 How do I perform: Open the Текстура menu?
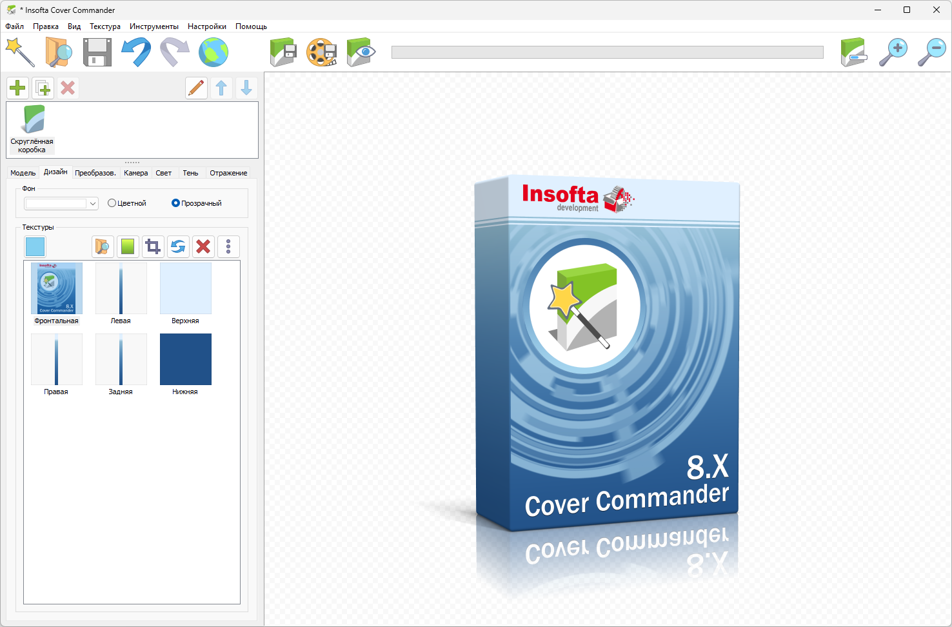point(105,26)
